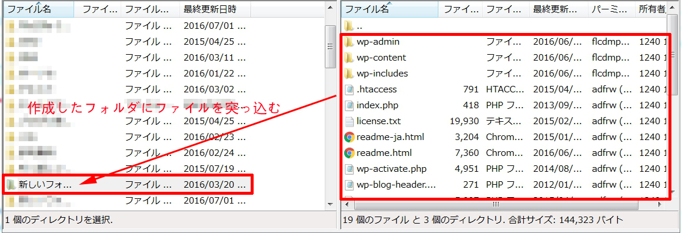
Task: Select the index.php file name
Action: tap(377, 105)
